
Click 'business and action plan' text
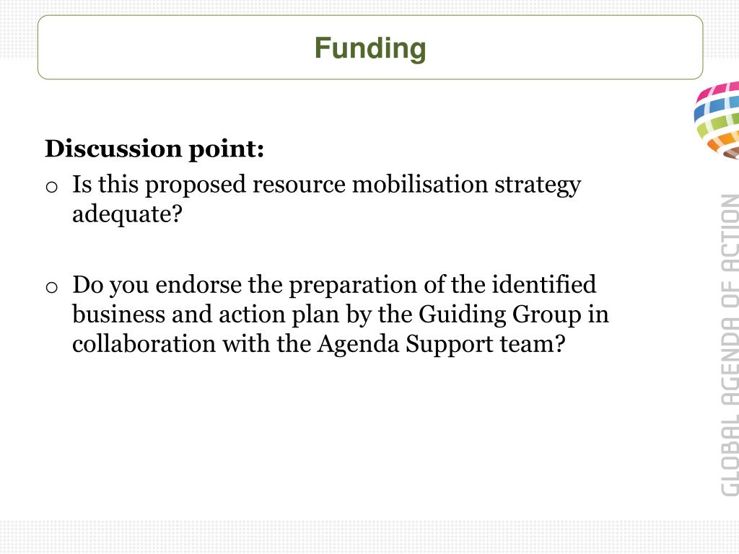pos(206,315)
